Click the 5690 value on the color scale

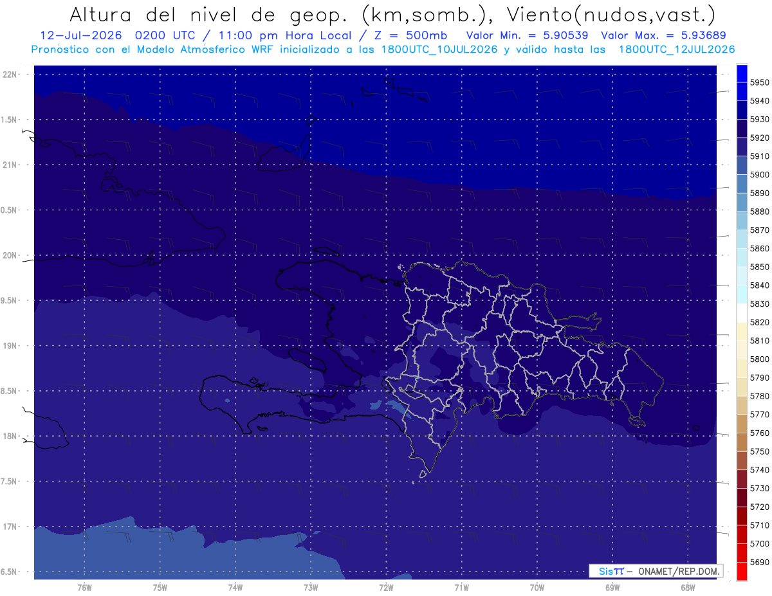[760, 562]
